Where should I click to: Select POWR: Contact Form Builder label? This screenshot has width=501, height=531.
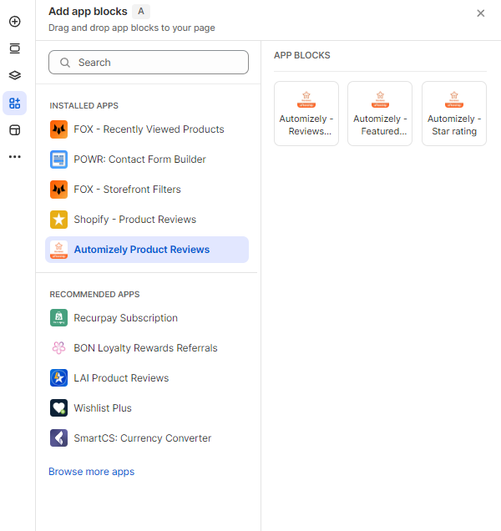pyautogui.click(x=139, y=159)
